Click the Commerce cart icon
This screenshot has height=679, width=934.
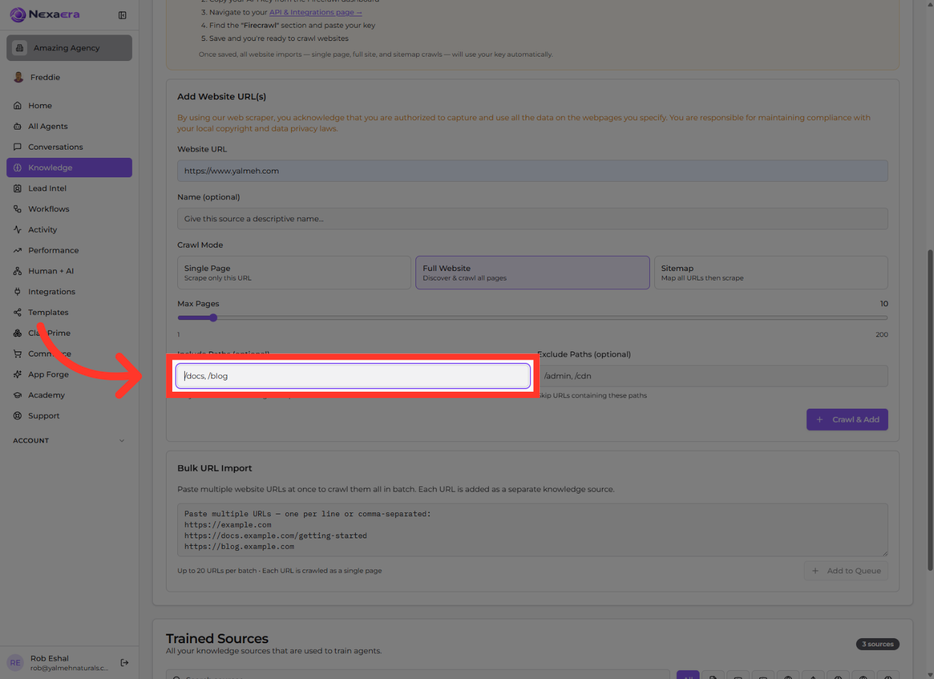pos(18,354)
